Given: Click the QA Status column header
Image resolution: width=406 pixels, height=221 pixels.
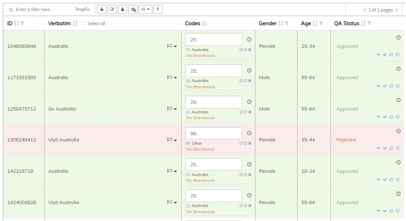Looking at the screenshot, I should click(x=346, y=24).
